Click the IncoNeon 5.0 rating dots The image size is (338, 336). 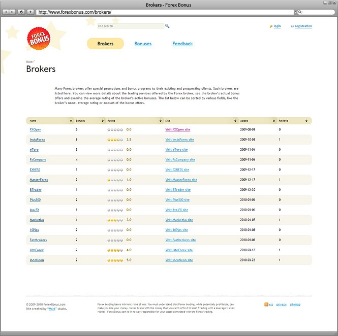click(x=115, y=260)
